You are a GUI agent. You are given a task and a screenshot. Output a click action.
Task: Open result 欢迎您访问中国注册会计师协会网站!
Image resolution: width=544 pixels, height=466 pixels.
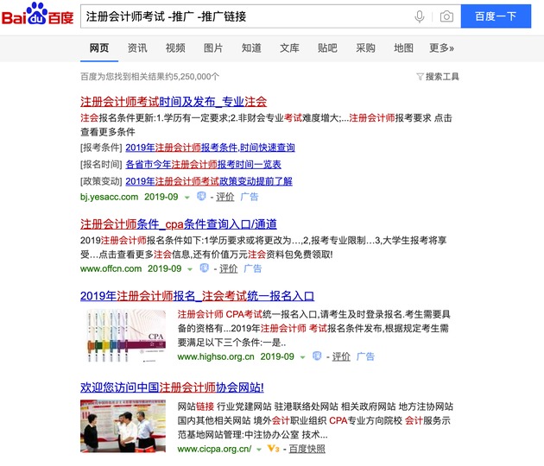point(172,387)
